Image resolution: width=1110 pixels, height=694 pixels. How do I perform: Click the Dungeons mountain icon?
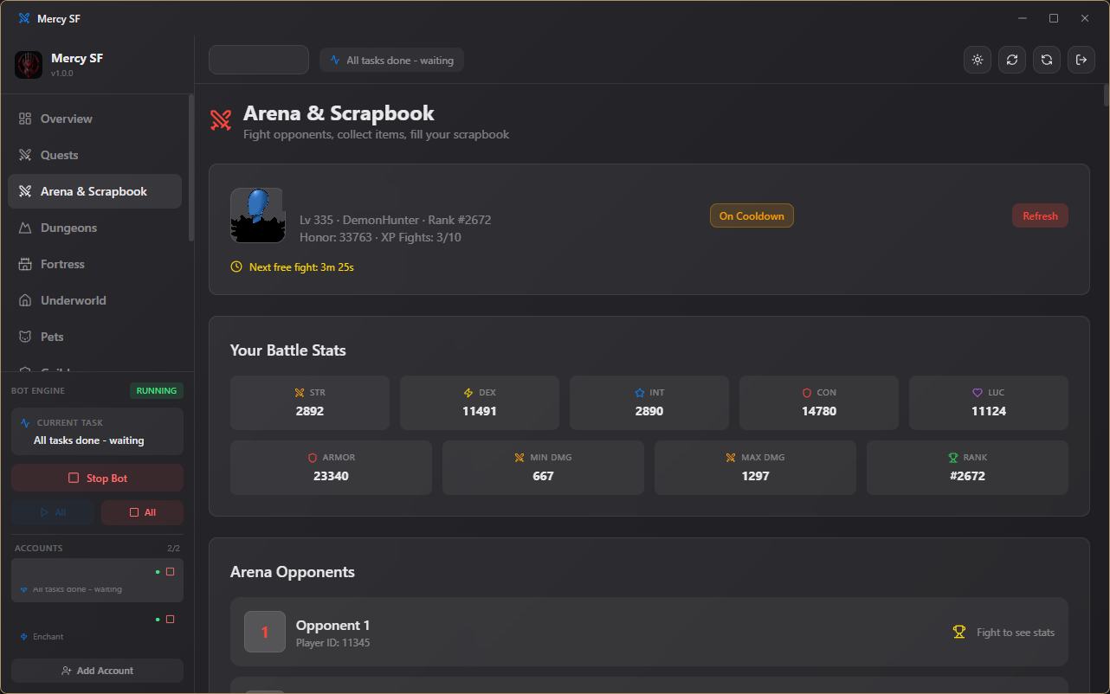pos(25,228)
